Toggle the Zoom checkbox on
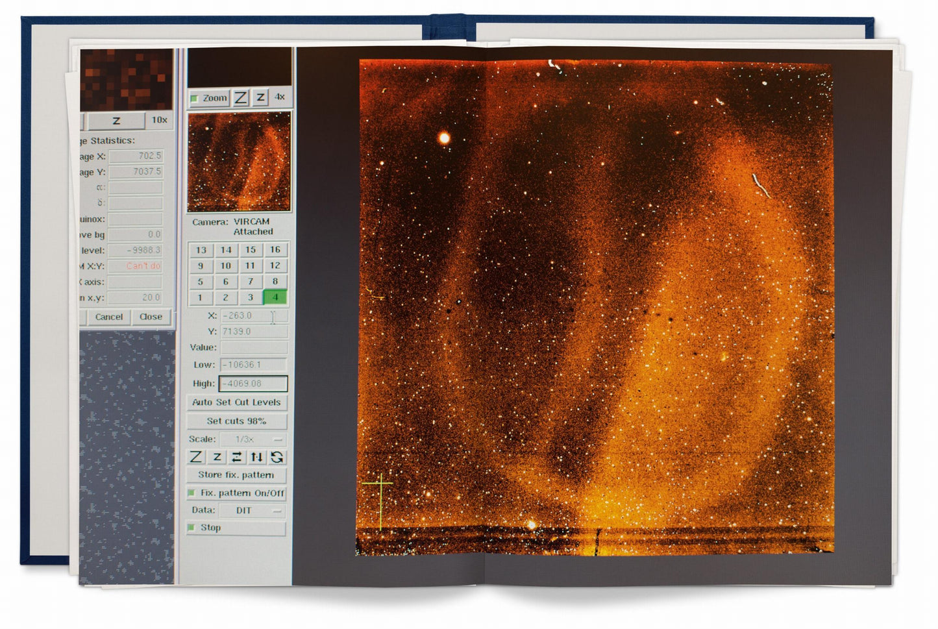The height and width of the screenshot is (629, 938). pyautogui.click(x=193, y=97)
